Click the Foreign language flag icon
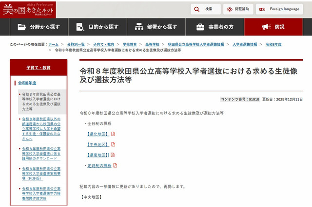 (262, 9)
